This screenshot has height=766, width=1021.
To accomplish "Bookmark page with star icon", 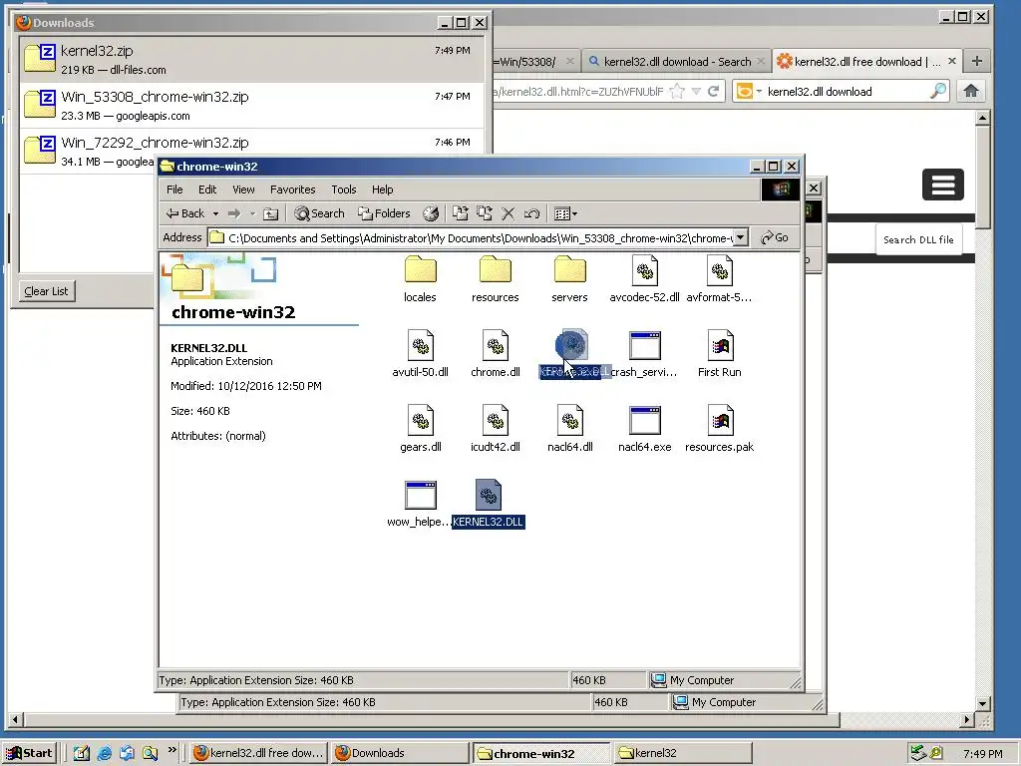I will [x=677, y=91].
